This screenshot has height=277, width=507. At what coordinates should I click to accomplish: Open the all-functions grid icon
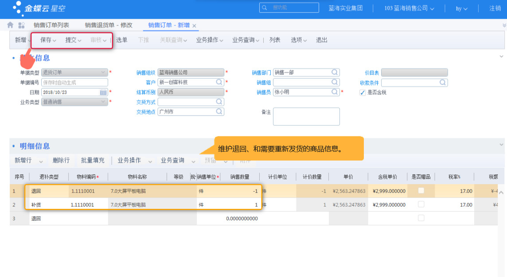(x=21, y=25)
